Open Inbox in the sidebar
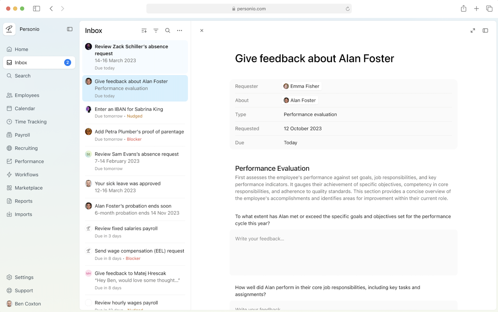This screenshot has width=498, height=312. click(39, 62)
